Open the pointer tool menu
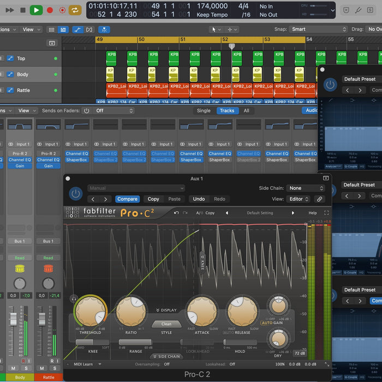 (x=216, y=29)
